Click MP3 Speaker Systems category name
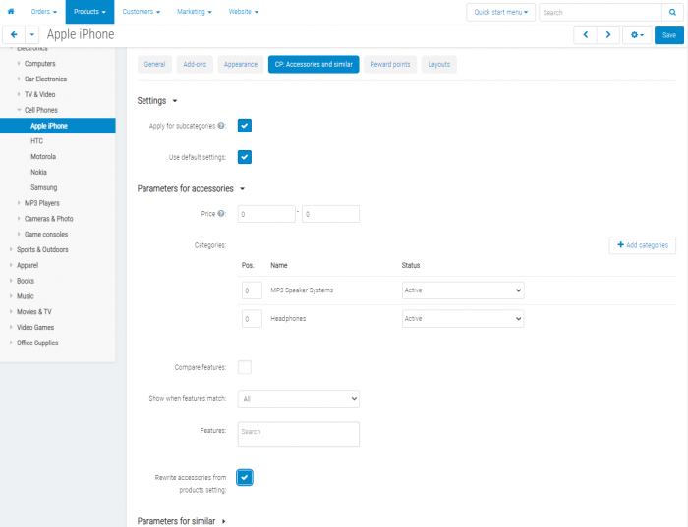This screenshot has height=527, width=688. click(x=302, y=290)
